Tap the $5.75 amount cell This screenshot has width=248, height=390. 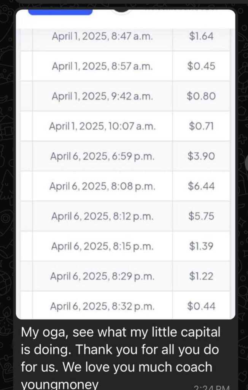click(201, 216)
